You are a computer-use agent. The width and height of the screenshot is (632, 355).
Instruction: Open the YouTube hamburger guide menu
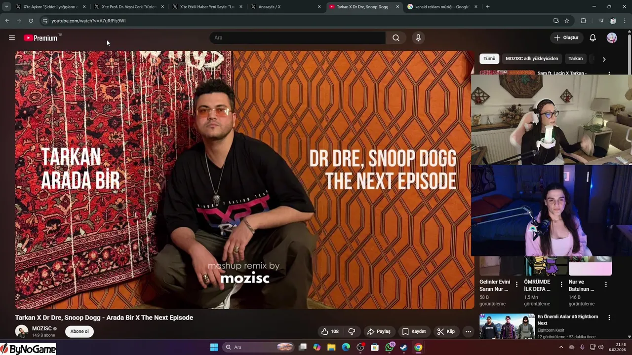pos(12,38)
